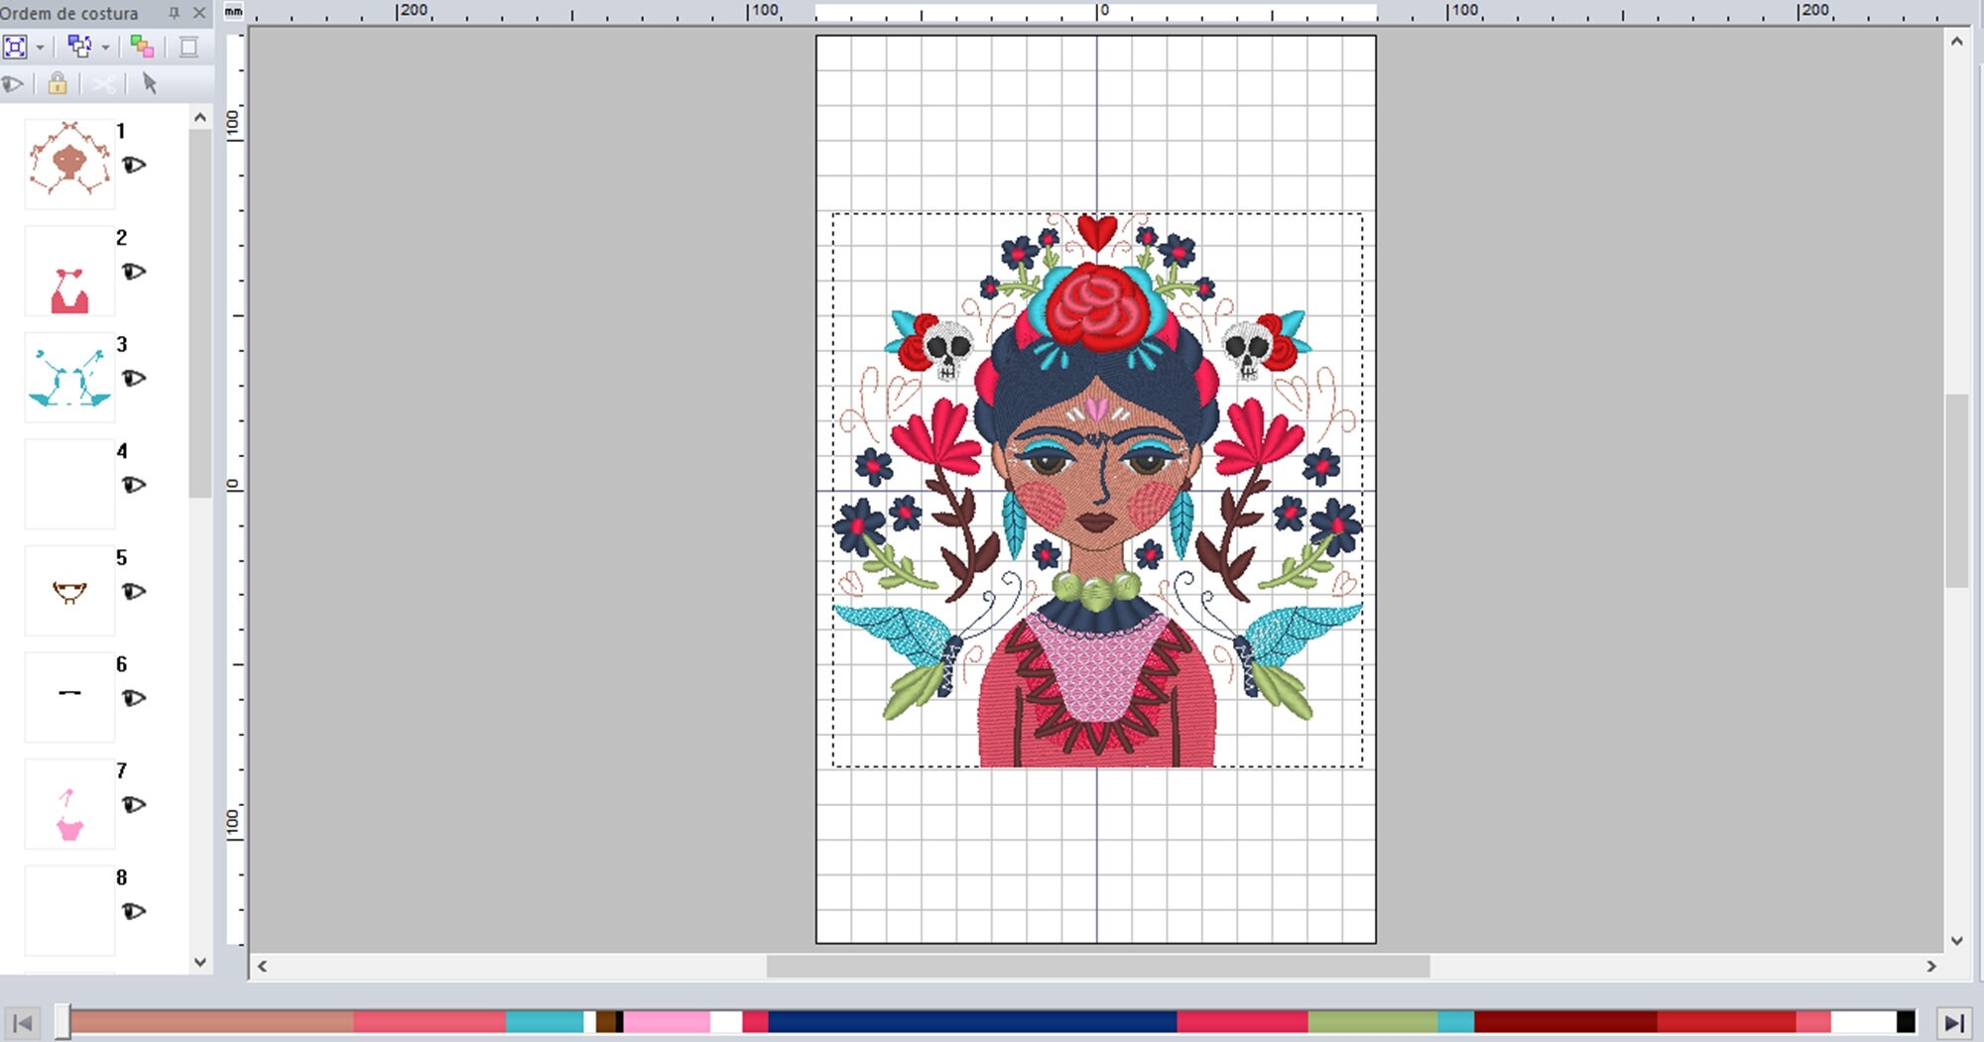Click the navy blue segment of the thread color bar
Viewport: 1984px width, 1042px height.
[x=972, y=1022]
